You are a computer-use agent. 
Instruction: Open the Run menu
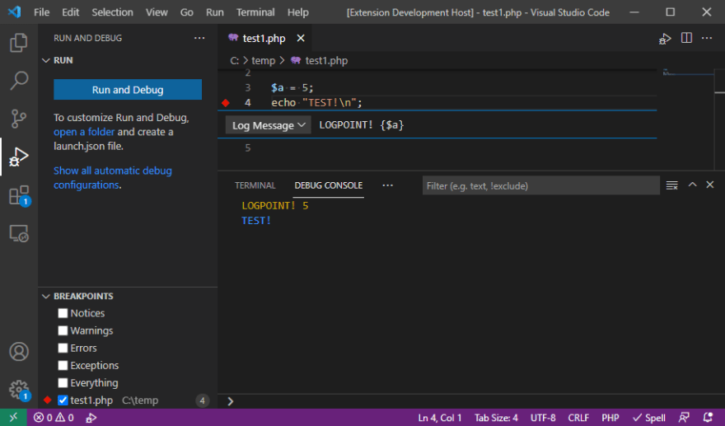point(215,12)
